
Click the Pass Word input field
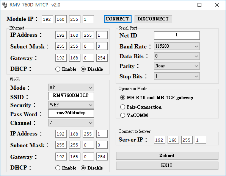click(x=71, y=114)
